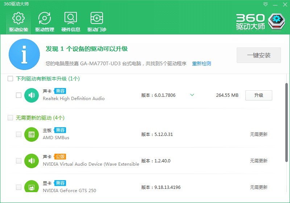Click 升级 for the Realtek driver

coord(259,95)
